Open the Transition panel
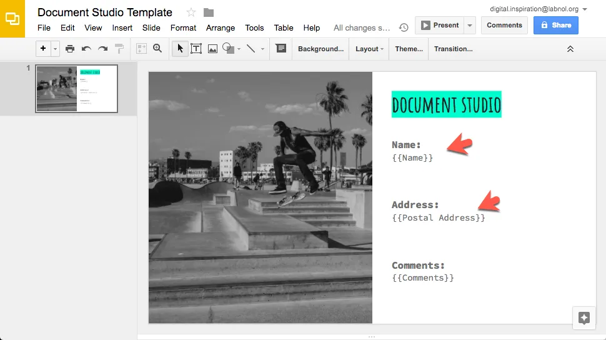 pyautogui.click(x=454, y=49)
